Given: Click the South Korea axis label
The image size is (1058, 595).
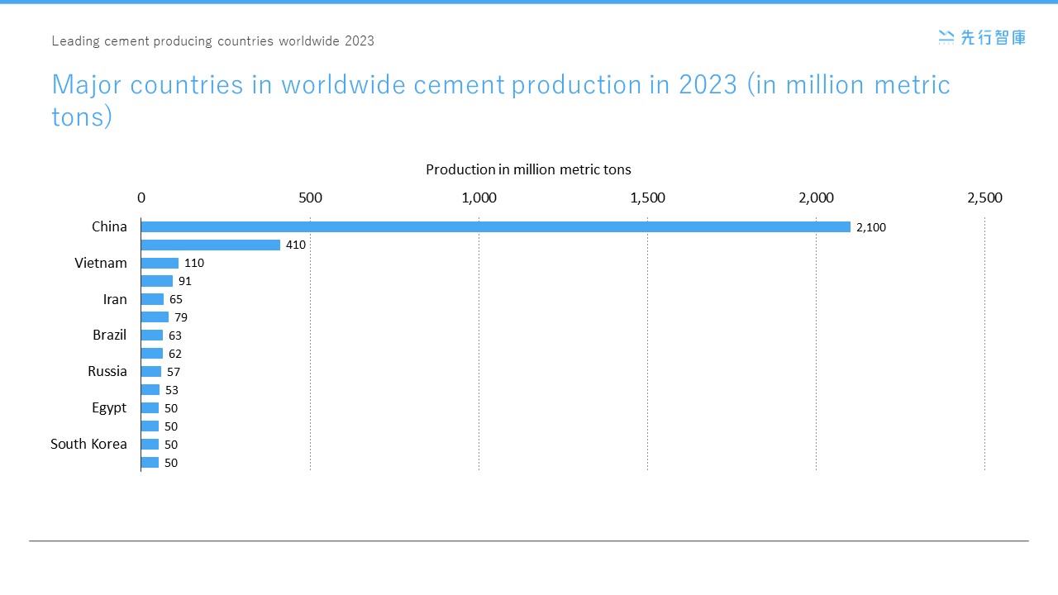Looking at the screenshot, I should (88, 444).
